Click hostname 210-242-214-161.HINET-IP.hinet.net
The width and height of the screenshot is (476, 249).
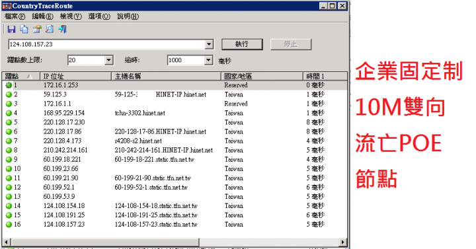pyautogui.click(x=164, y=150)
